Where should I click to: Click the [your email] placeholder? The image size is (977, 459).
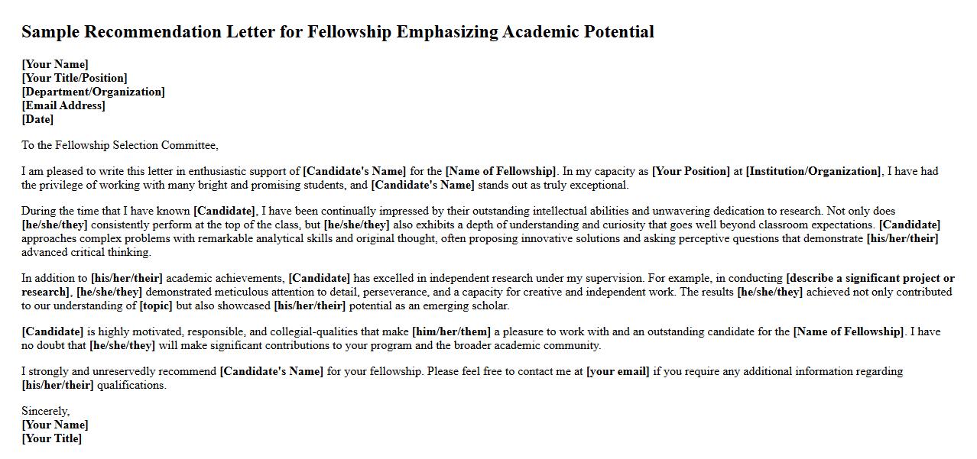618,371
